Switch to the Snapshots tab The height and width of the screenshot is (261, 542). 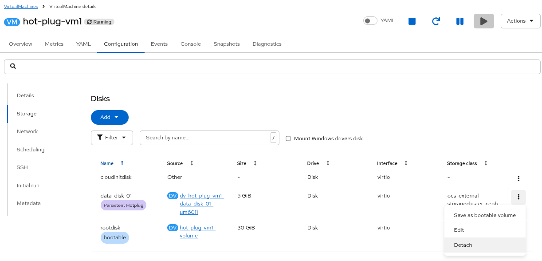(226, 44)
